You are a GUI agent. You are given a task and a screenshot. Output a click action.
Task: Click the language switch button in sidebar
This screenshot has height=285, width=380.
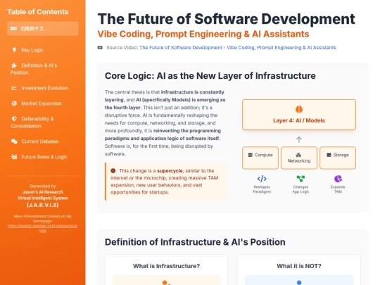(43, 29)
